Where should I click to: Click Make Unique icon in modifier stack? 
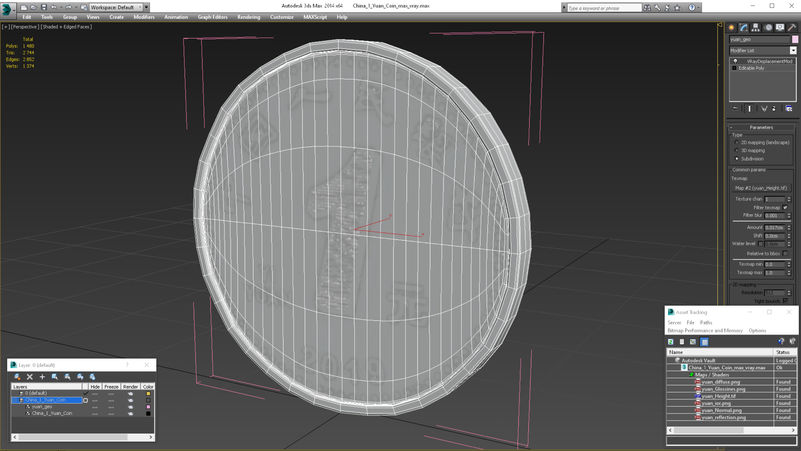pyautogui.click(x=764, y=108)
